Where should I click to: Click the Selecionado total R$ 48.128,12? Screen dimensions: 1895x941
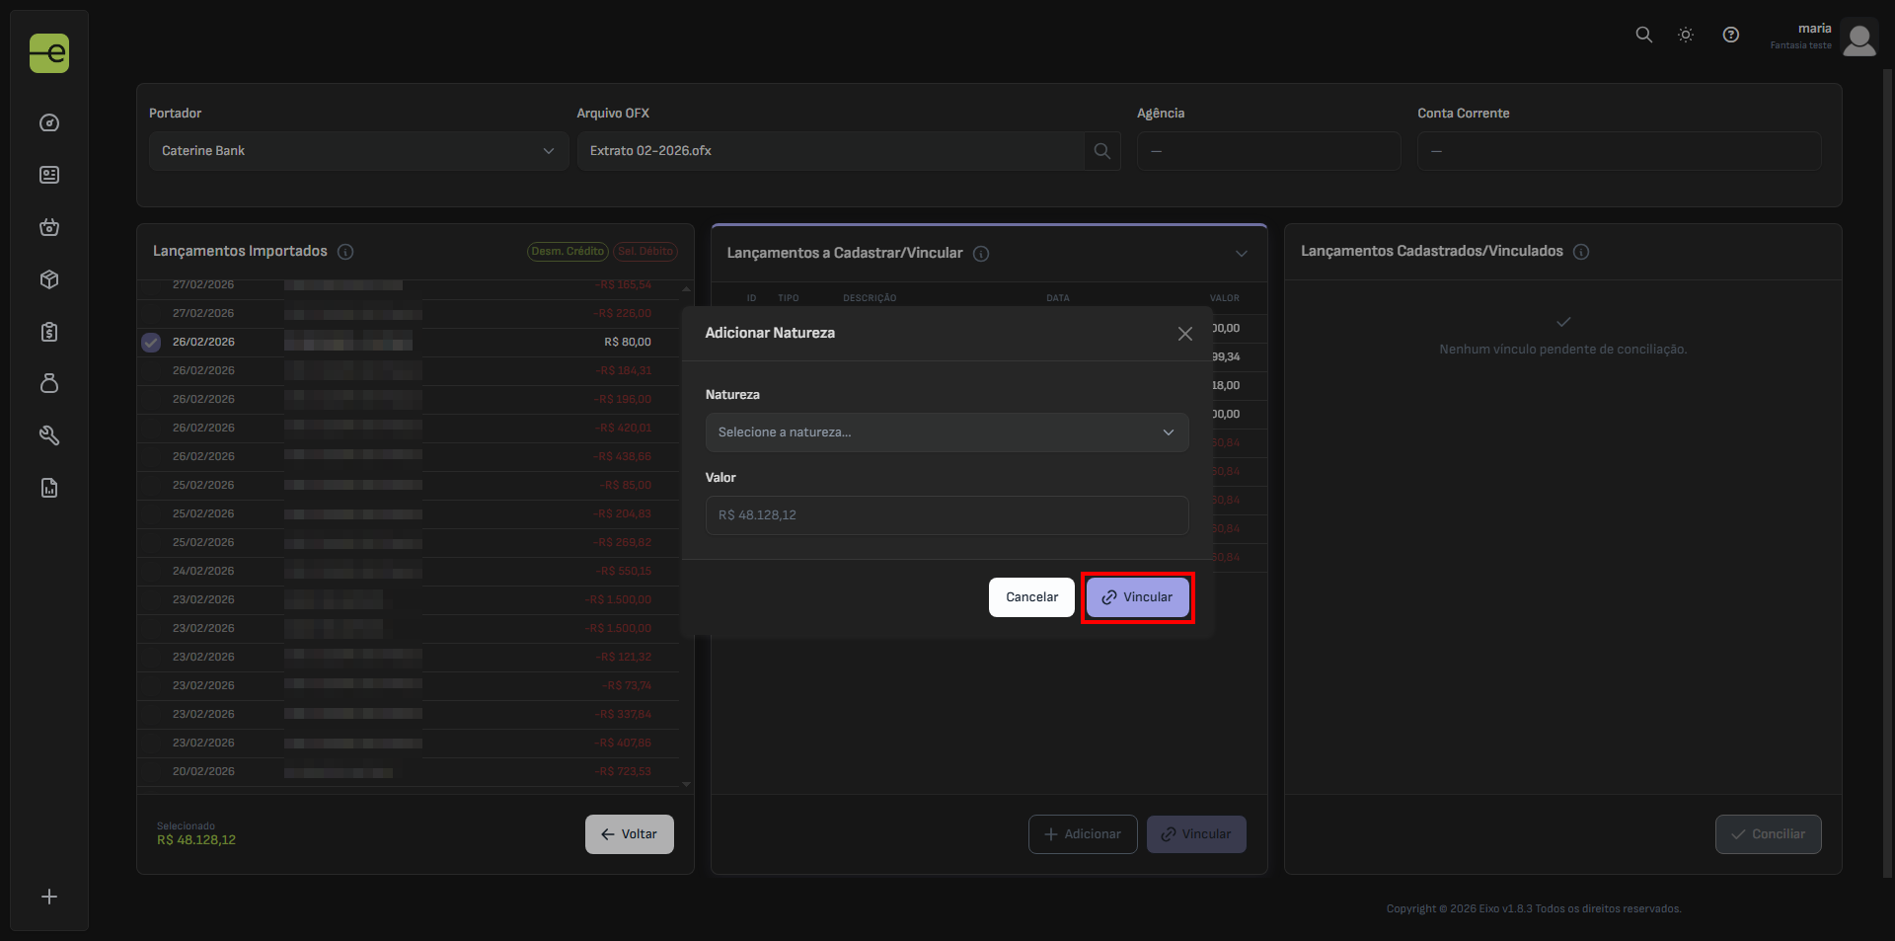click(x=196, y=840)
